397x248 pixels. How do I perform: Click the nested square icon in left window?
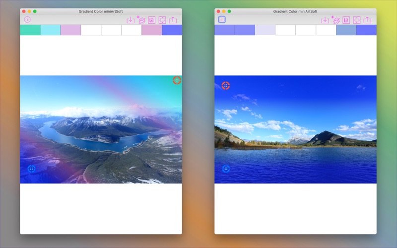tap(152, 20)
